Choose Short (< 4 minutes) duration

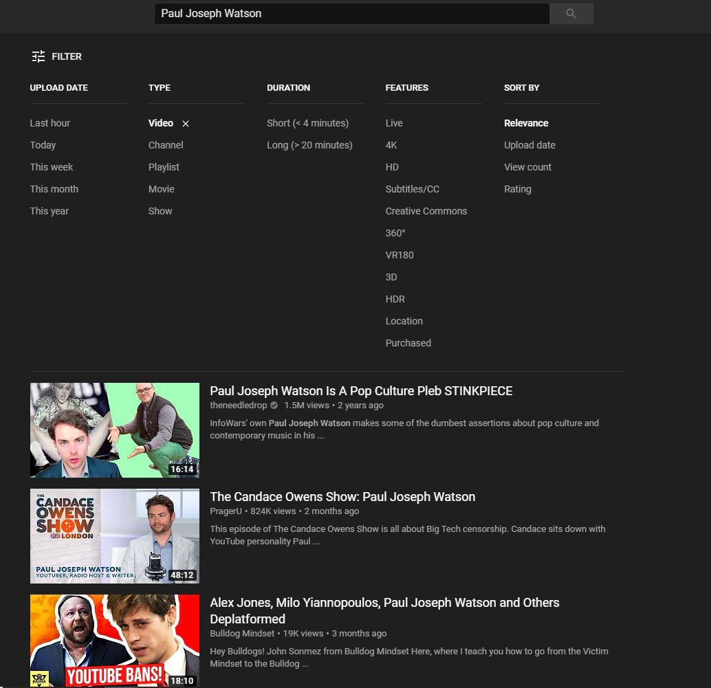click(307, 123)
